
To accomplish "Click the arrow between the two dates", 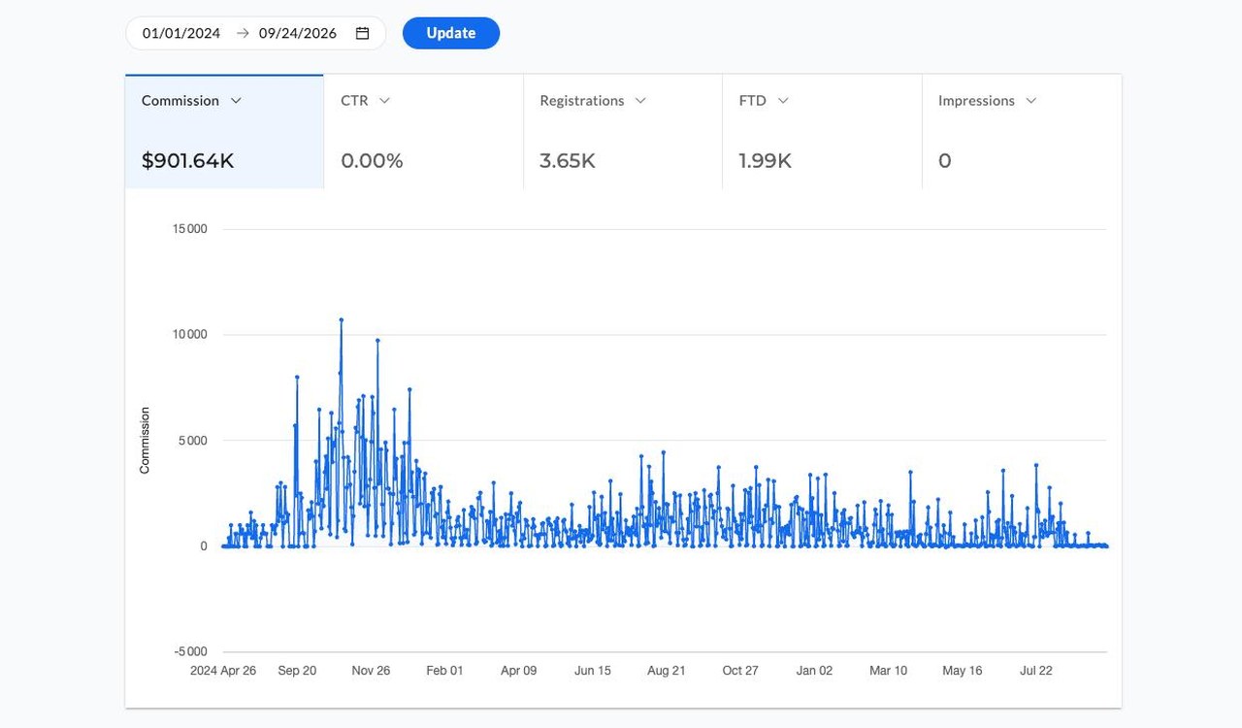I will click(243, 33).
